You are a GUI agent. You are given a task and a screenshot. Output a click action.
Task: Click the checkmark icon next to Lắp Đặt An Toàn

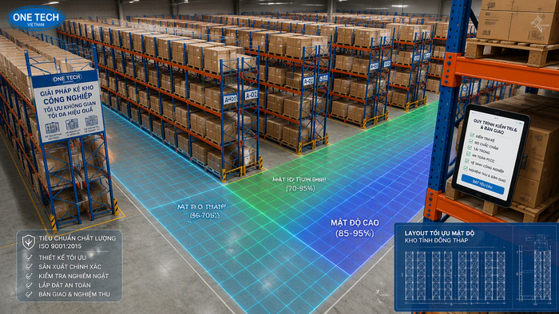[29, 285]
